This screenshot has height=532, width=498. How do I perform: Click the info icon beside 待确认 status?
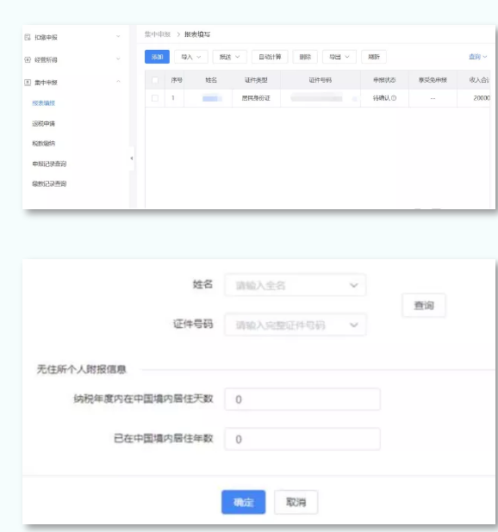coord(394,98)
